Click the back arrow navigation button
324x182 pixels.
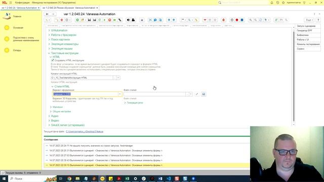[47, 14]
